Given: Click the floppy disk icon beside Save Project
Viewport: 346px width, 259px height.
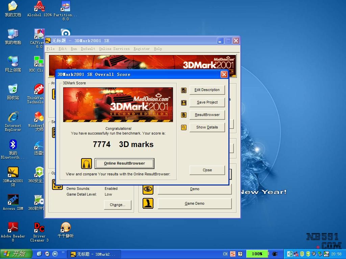Looking at the screenshot, I should pos(184,103).
